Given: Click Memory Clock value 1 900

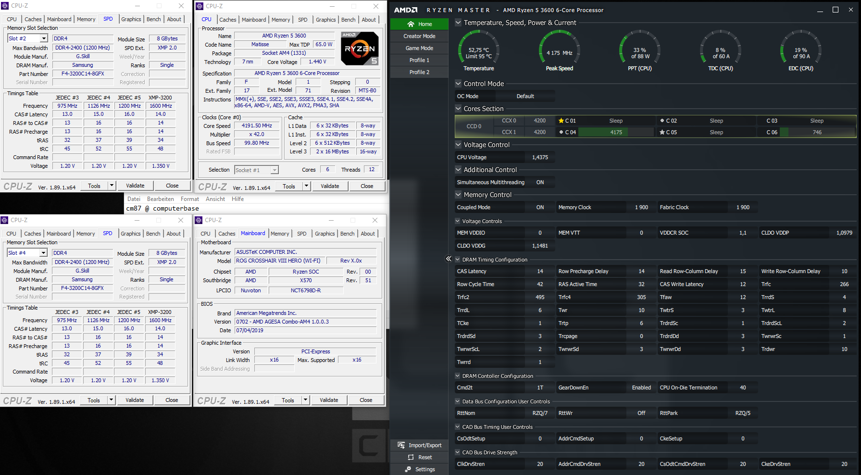Looking at the screenshot, I should pos(641,207).
